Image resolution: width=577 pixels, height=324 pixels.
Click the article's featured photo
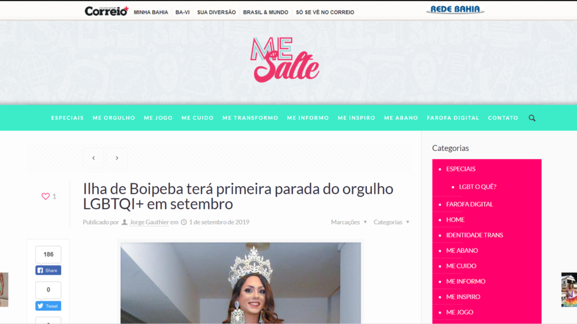(241, 283)
